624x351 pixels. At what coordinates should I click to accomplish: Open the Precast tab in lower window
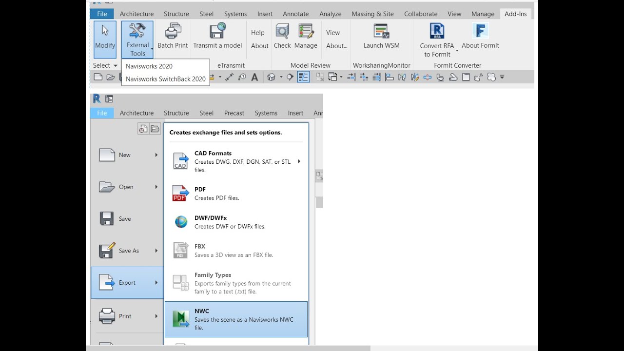pyautogui.click(x=234, y=113)
